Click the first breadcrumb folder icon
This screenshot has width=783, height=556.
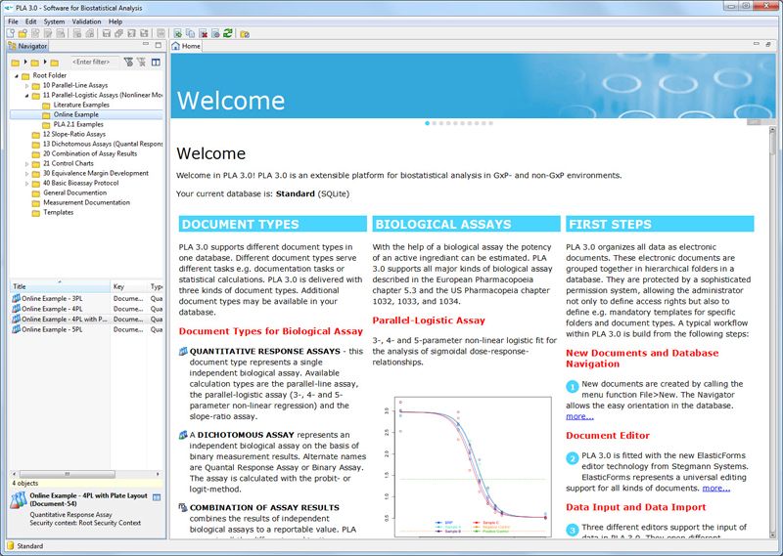coord(16,63)
